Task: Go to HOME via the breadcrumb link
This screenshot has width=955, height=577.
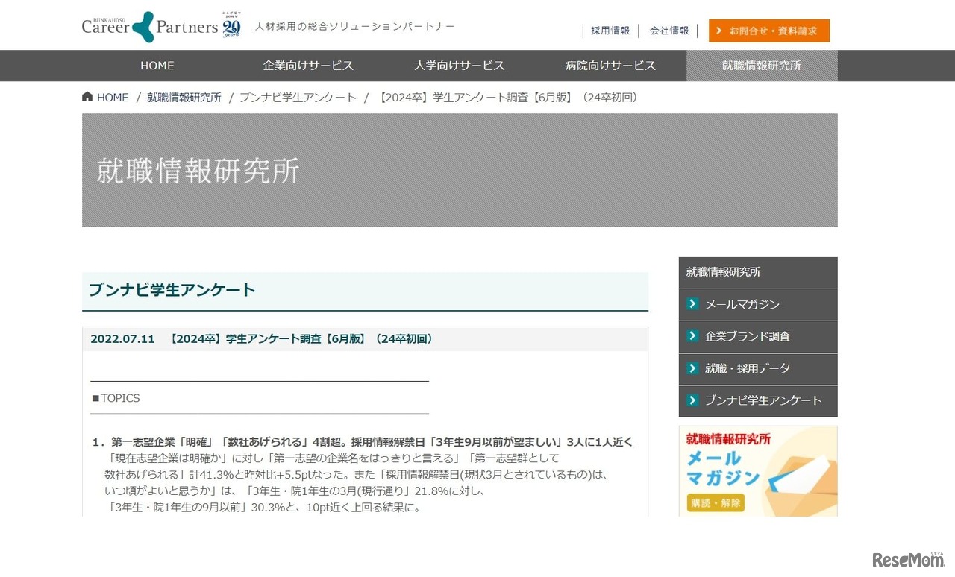Action: 112,96
